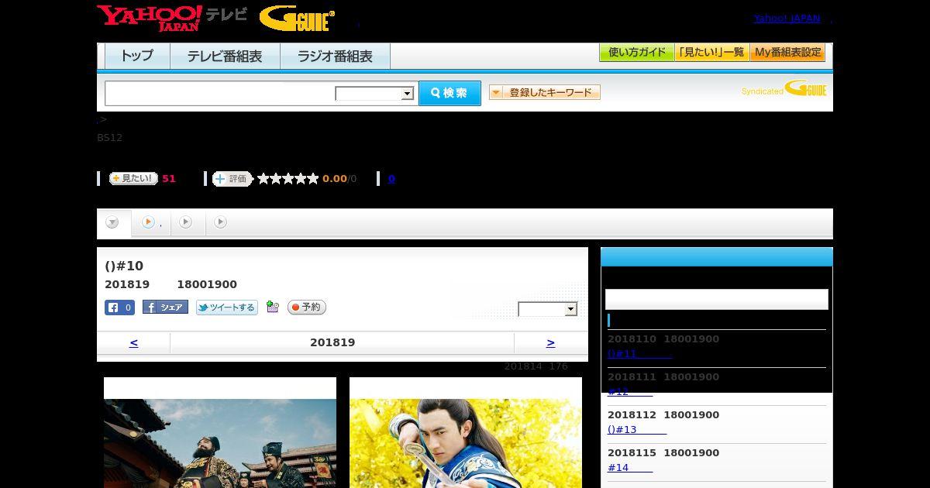
Task: Open the 使い方ガイド button
Action: tap(636, 53)
